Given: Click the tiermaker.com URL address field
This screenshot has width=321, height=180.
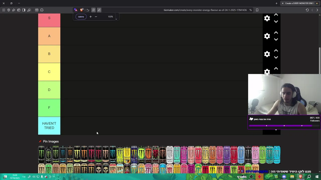Looking at the screenshot, I should click(x=205, y=10).
